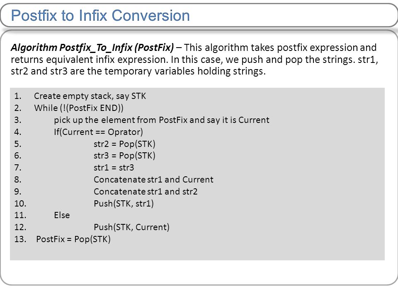Select the 'While (!(PostFix END))' line

point(79,108)
